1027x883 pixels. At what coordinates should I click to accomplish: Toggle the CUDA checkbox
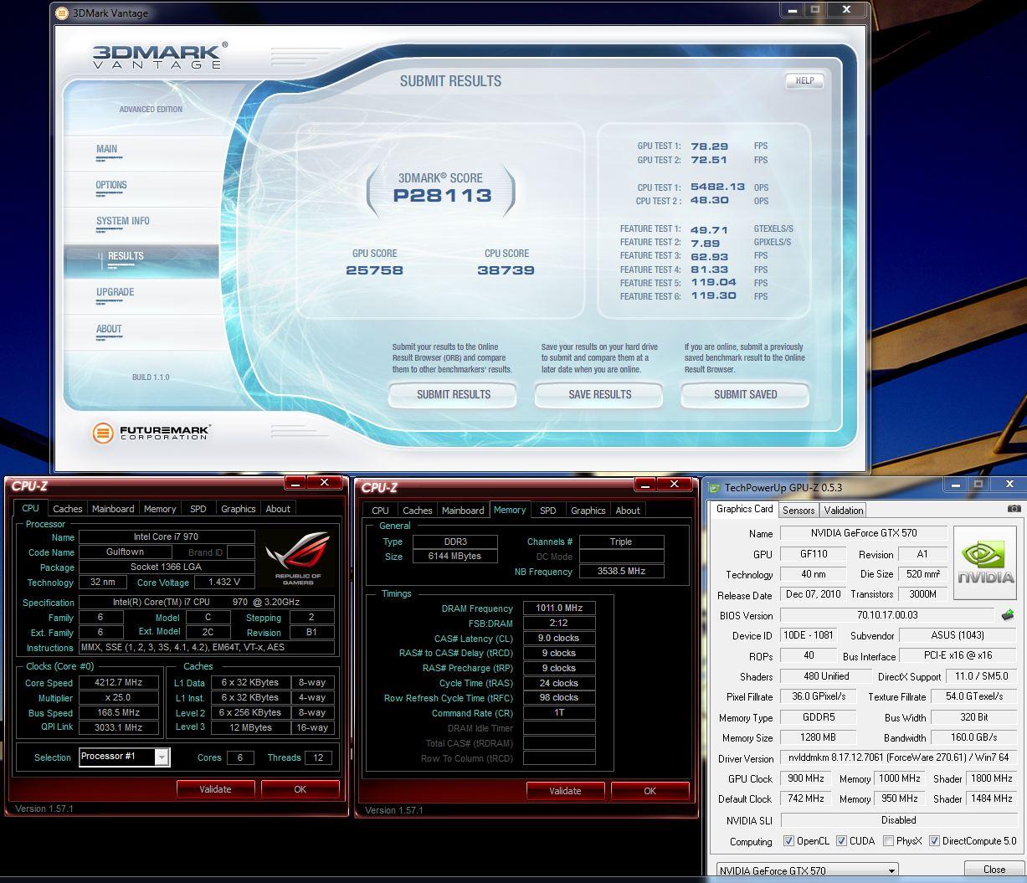[x=841, y=841]
